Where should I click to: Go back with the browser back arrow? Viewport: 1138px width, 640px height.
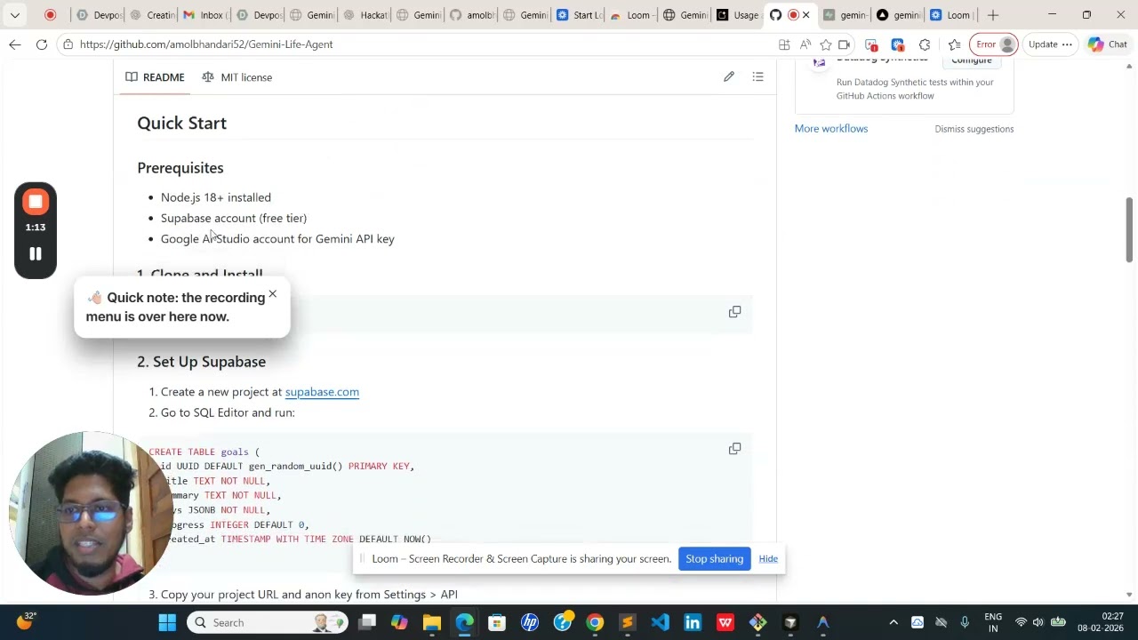pyautogui.click(x=15, y=44)
